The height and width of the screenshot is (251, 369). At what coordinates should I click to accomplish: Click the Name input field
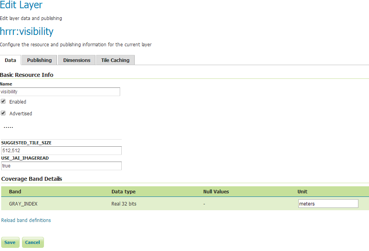(60, 92)
